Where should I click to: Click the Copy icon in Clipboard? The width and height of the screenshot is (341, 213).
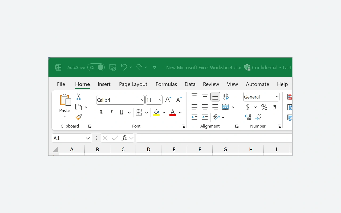click(79, 107)
